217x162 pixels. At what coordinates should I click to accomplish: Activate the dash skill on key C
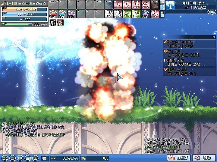click(x=136, y=5)
